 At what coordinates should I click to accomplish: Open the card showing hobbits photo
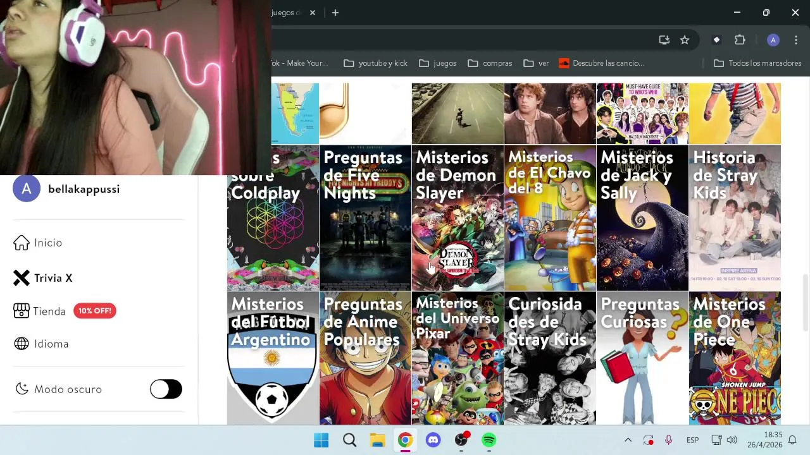coord(550,113)
